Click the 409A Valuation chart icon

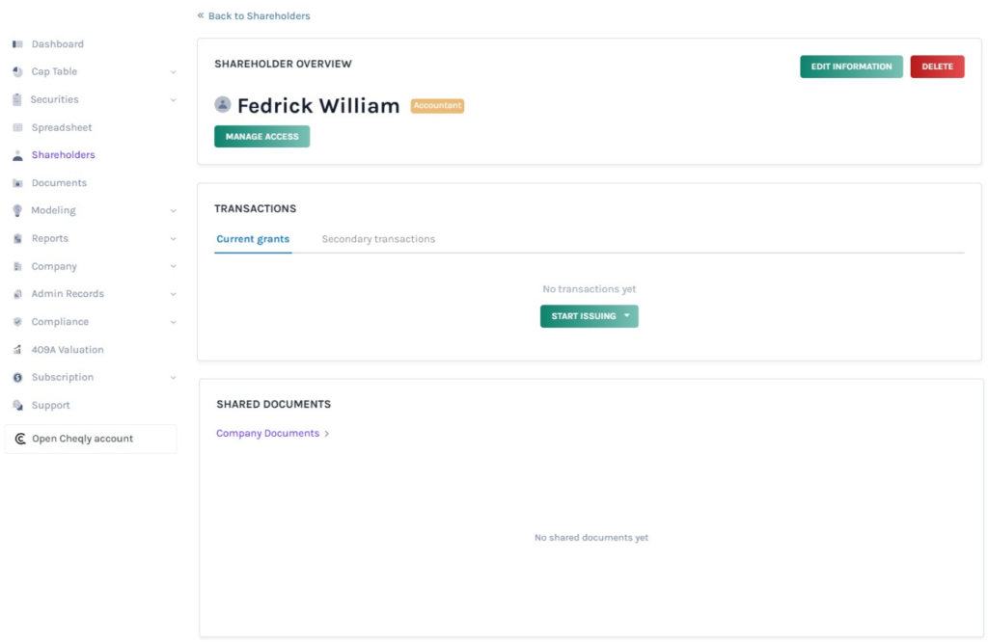pos(17,350)
